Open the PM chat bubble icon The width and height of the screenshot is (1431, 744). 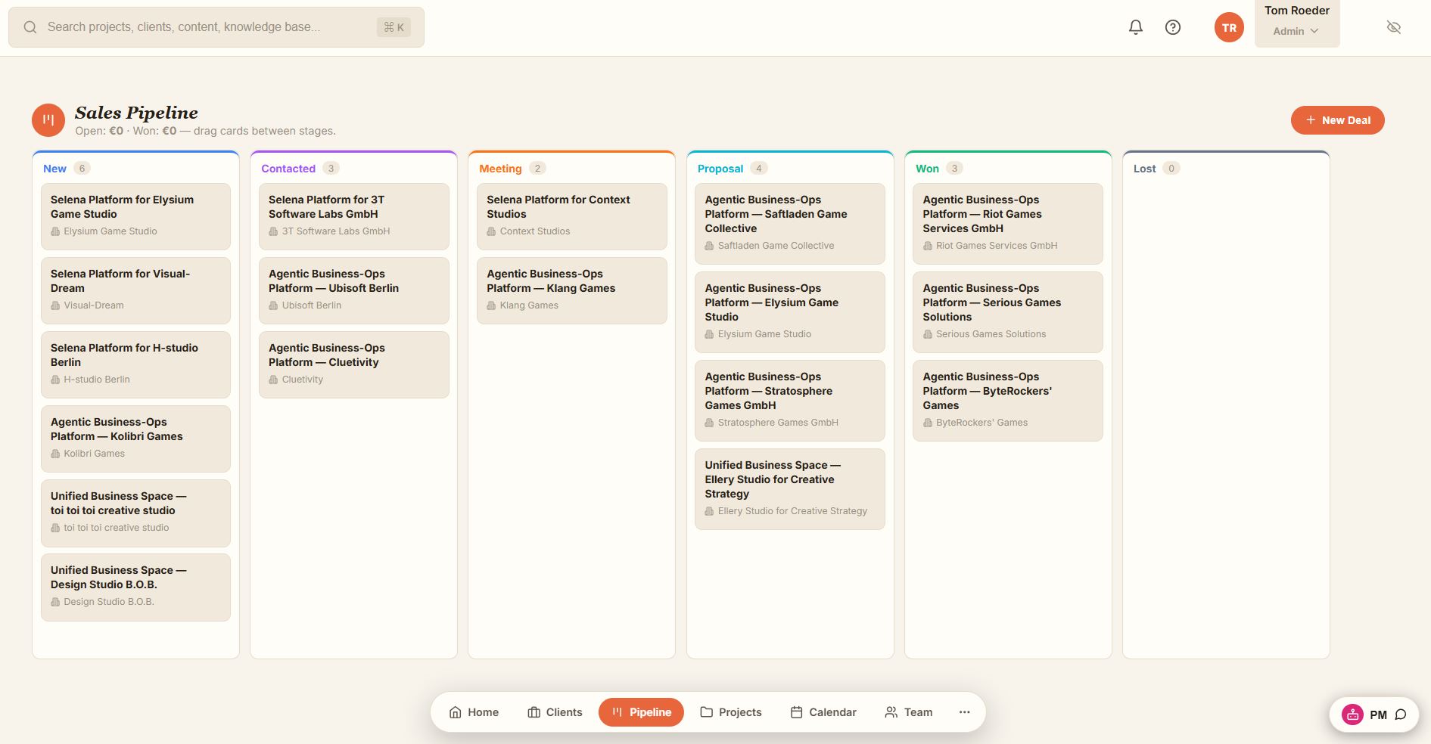[x=1401, y=715]
